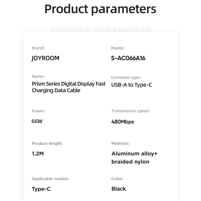201x201 pixels.
Task: Select the "Brand:" label
Action: tap(38, 48)
